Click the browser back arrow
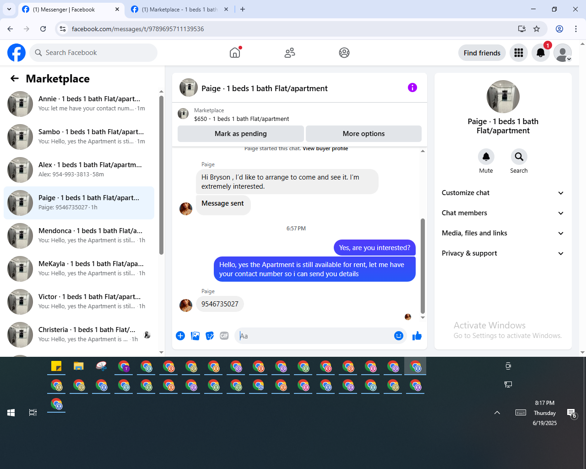586x469 pixels. pyautogui.click(x=10, y=29)
